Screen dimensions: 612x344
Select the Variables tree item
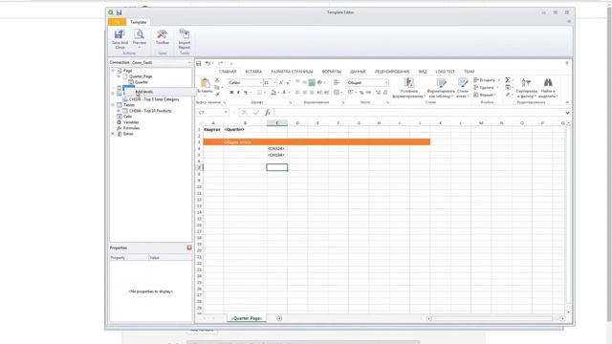(131, 122)
